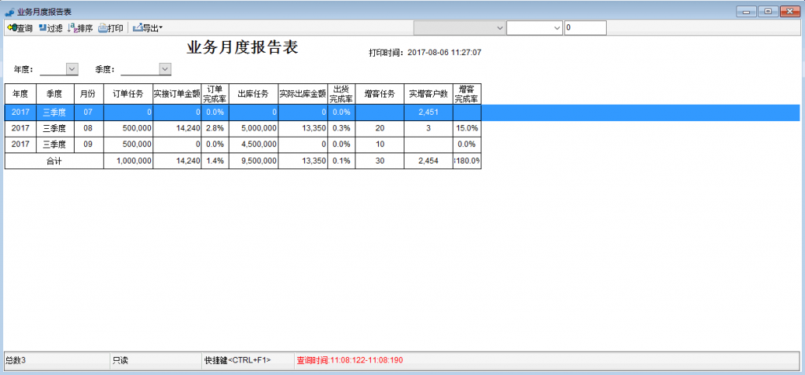Open the narrow toolbar combo box

tap(535, 28)
